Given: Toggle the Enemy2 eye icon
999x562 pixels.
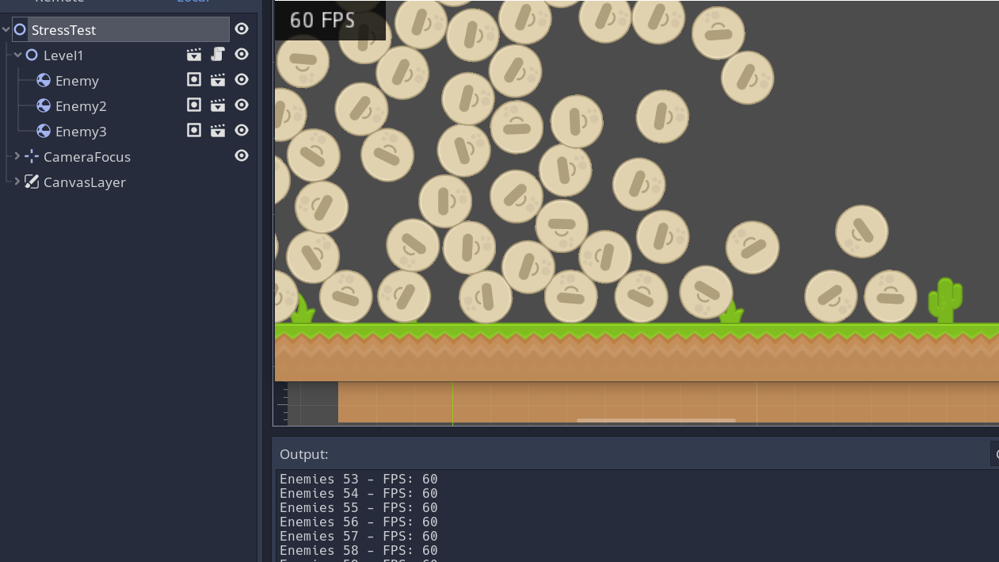Looking at the screenshot, I should 242,105.
